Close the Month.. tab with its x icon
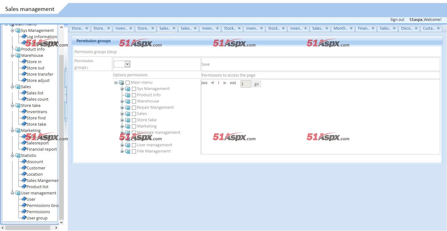The image size is (447, 231). pyautogui.click(x=351, y=28)
